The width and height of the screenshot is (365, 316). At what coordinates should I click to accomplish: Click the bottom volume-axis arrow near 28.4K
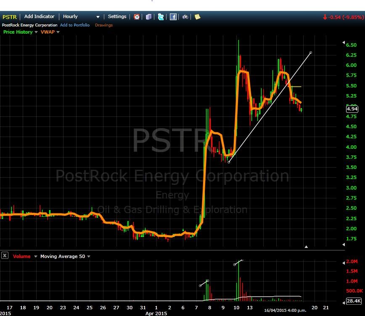pyautogui.click(x=344, y=303)
